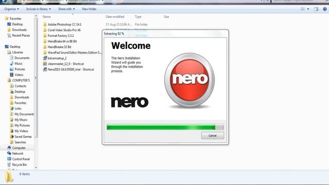Screen dimensions: 329x185
Task: Open My Videos folder icon
Action: point(12,131)
